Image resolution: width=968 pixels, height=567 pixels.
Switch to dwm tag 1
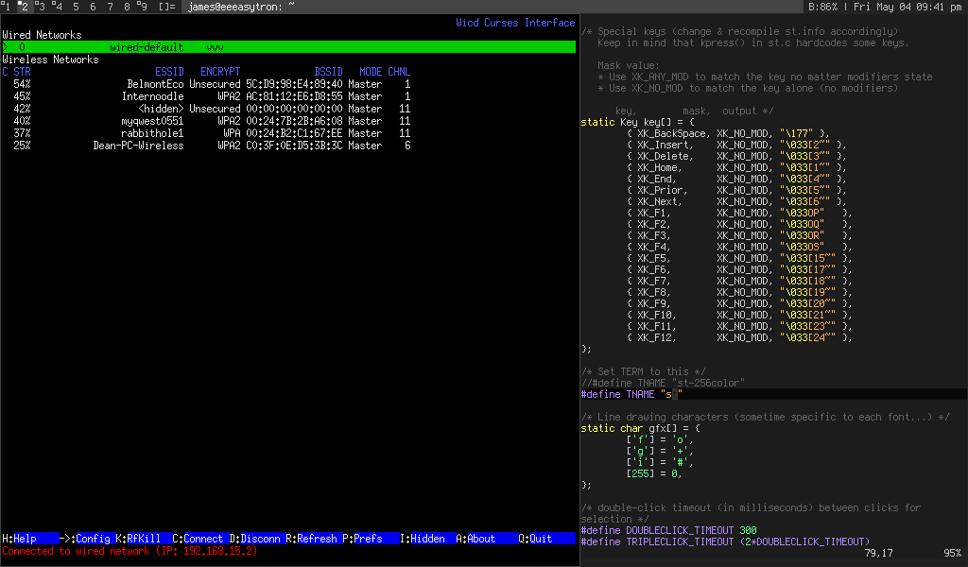[7, 7]
